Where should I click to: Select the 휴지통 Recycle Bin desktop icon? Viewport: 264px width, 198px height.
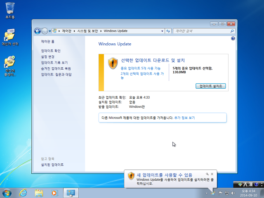point(10,10)
